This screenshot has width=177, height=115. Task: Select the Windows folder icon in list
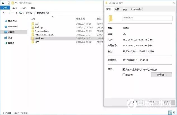(x=33, y=38)
